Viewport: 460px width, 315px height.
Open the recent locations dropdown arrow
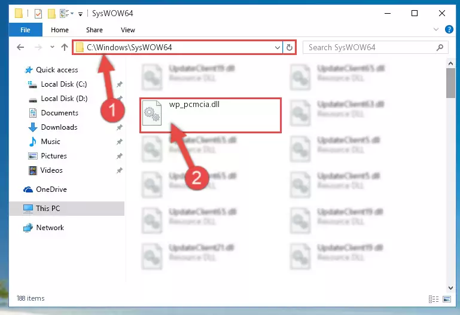pyautogui.click(x=52, y=47)
